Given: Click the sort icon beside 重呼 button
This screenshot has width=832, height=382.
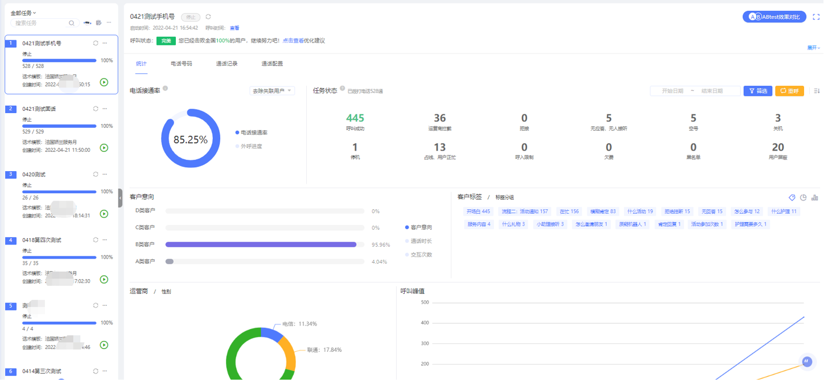Looking at the screenshot, I should click(x=817, y=91).
